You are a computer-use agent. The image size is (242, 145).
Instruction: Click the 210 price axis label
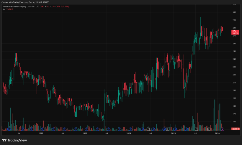click(234, 83)
